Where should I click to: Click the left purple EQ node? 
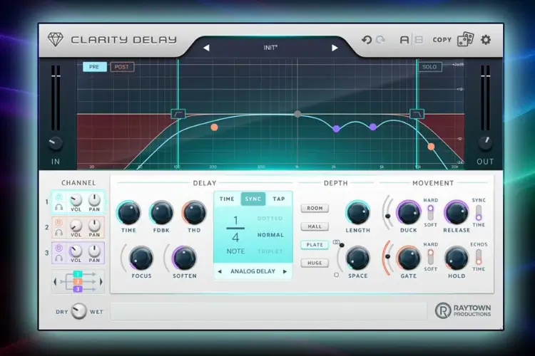click(337, 129)
